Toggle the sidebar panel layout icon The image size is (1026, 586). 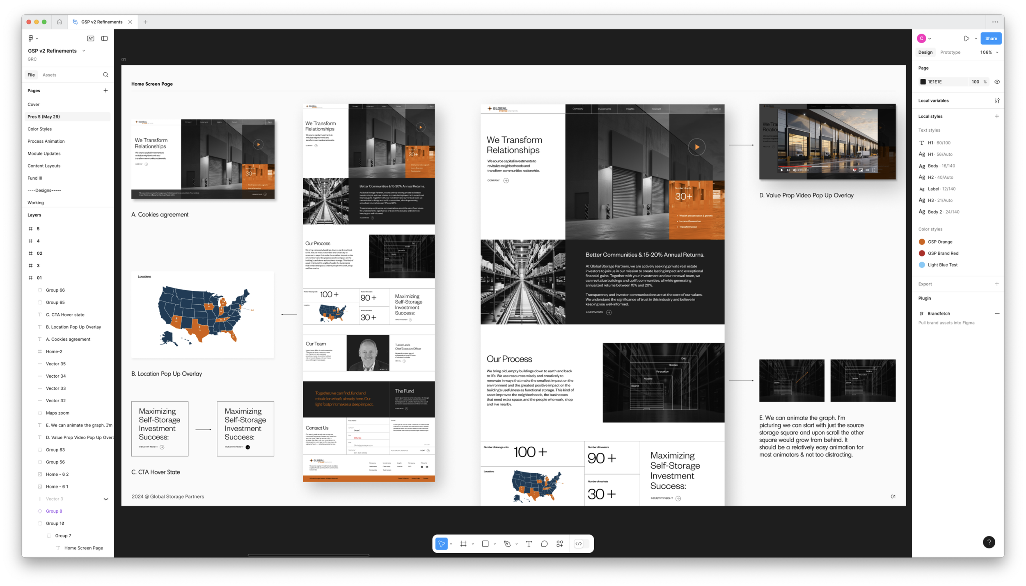point(105,39)
